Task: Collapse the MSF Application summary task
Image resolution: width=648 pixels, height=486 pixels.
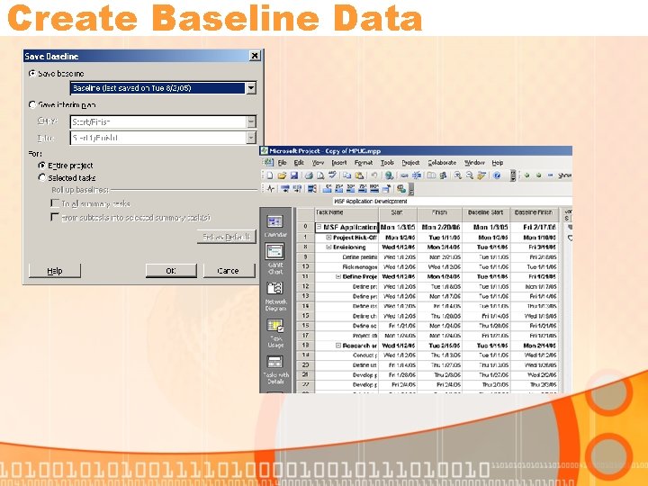Action: pyautogui.click(x=319, y=227)
